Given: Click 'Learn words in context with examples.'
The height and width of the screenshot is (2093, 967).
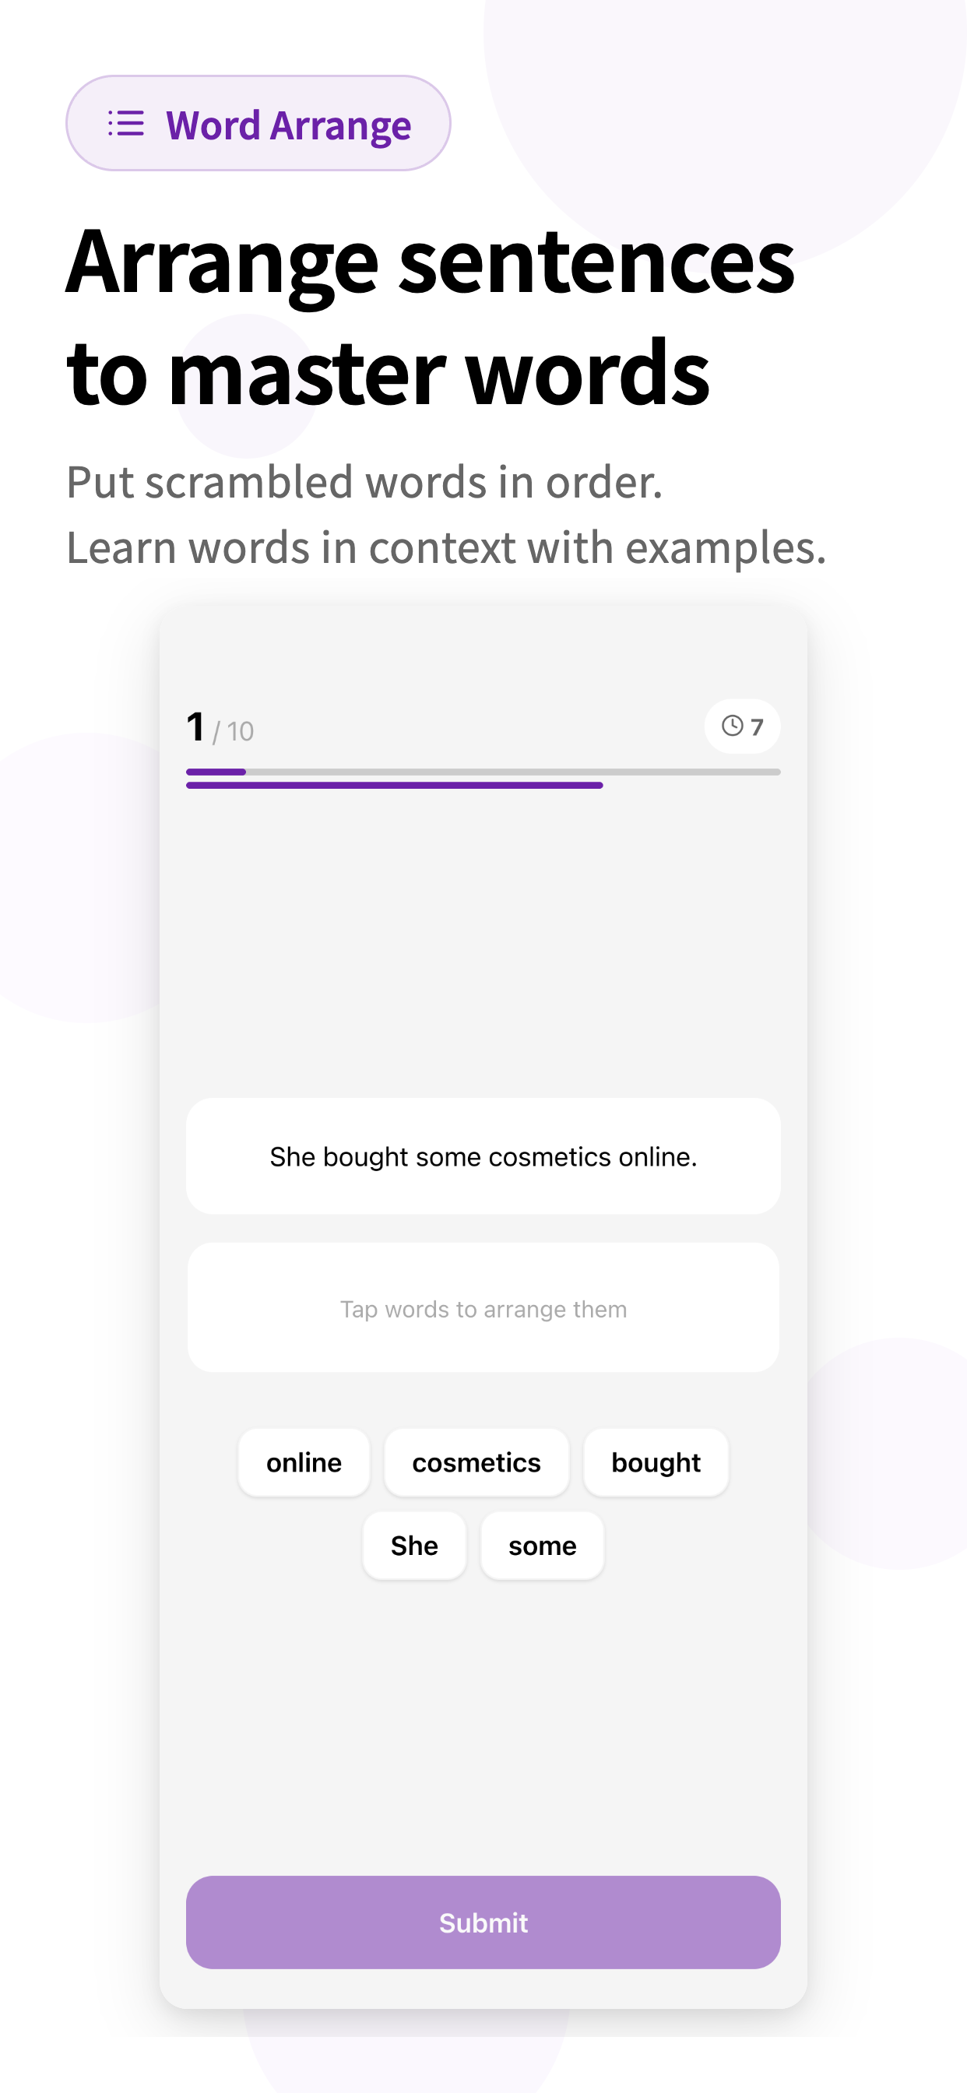Looking at the screenshot, I should click(x=446, y=547).
